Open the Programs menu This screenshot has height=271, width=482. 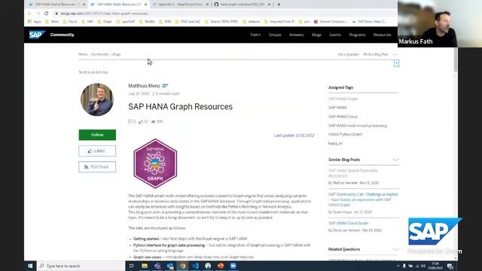[x=357, y=35]
